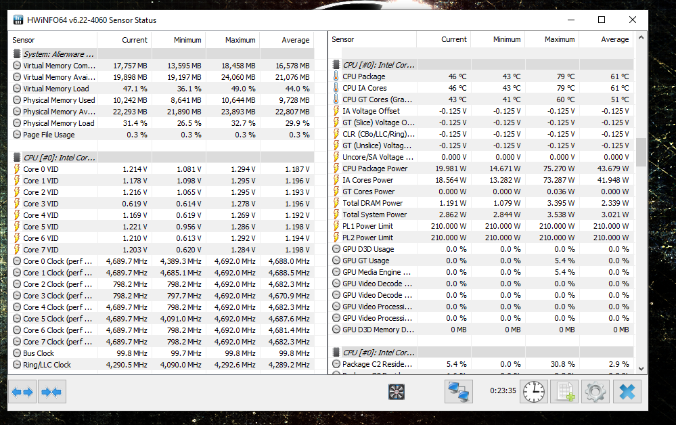Reset elapsed time with clock icon
This screenshot has width=676, height=425.
[534, 392]
